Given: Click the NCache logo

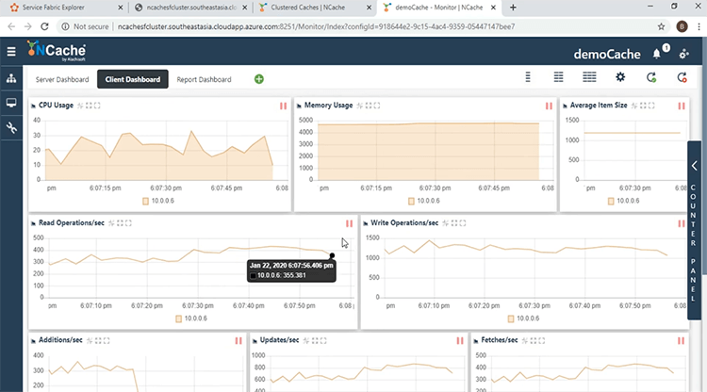Looking at the screenshot, I should (57, 51).
